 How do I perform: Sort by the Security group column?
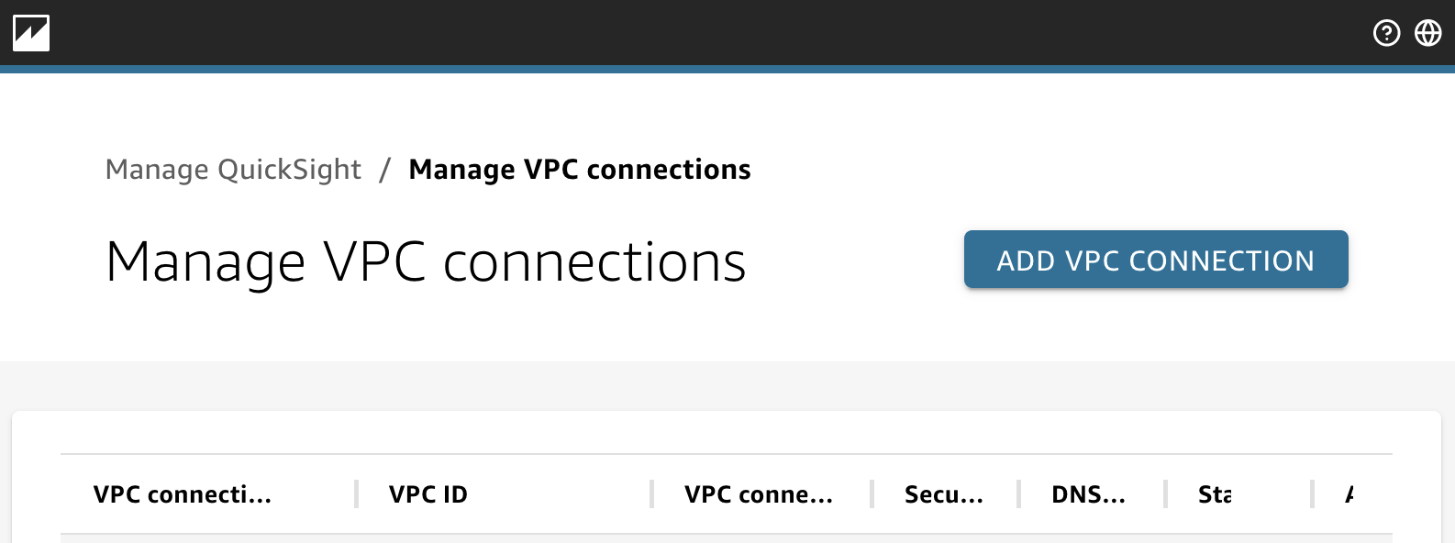coord(943,494)
